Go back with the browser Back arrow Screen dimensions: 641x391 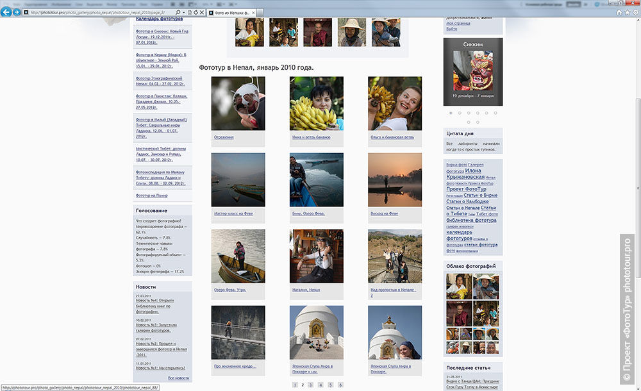6,12
